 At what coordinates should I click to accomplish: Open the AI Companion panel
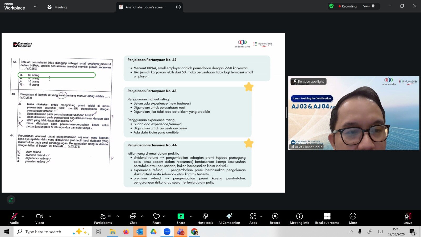click(229, 219)
